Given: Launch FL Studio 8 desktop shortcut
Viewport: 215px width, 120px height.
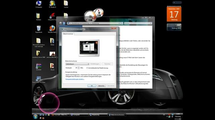Looking at the screenshot, I should [x=52, y=4].
